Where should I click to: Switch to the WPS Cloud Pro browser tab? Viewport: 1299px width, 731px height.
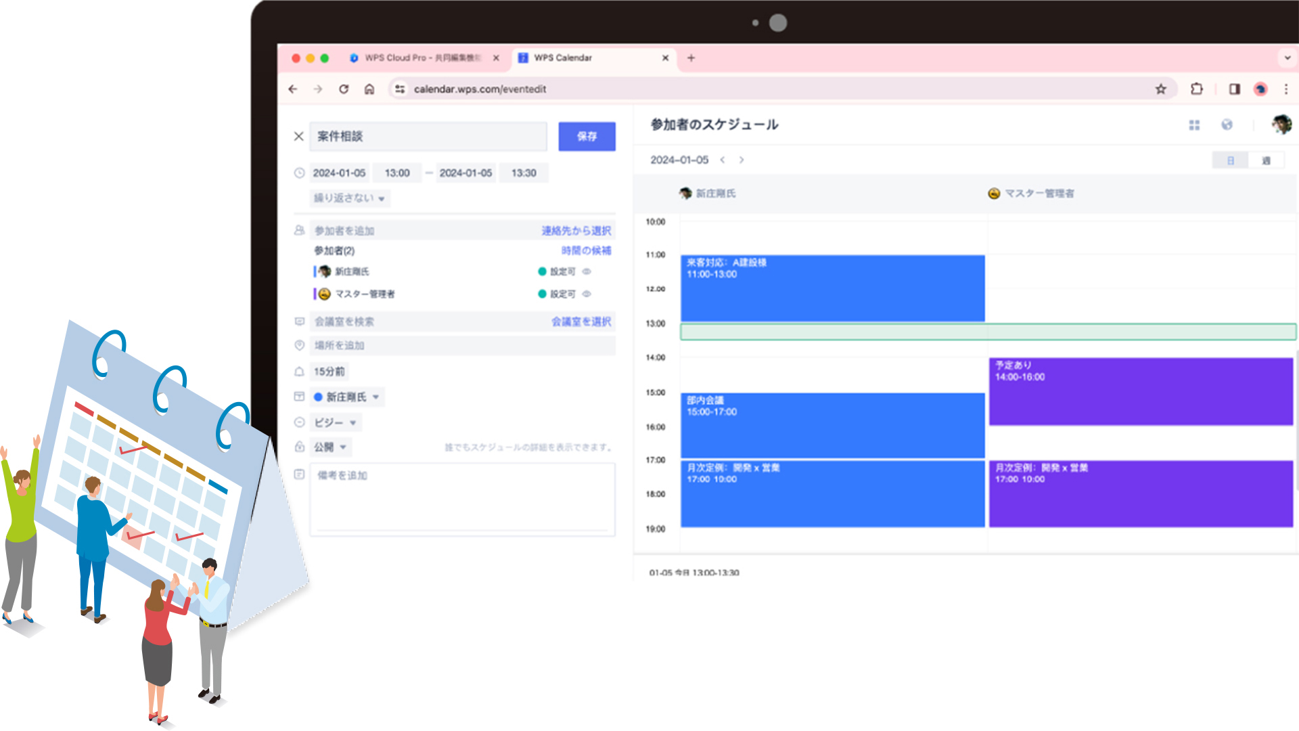tap(419, 58)
